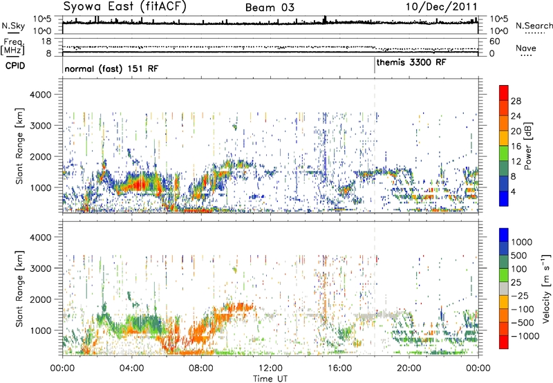Click the strong red power echo near 04:30 UT

coord(140,183)
